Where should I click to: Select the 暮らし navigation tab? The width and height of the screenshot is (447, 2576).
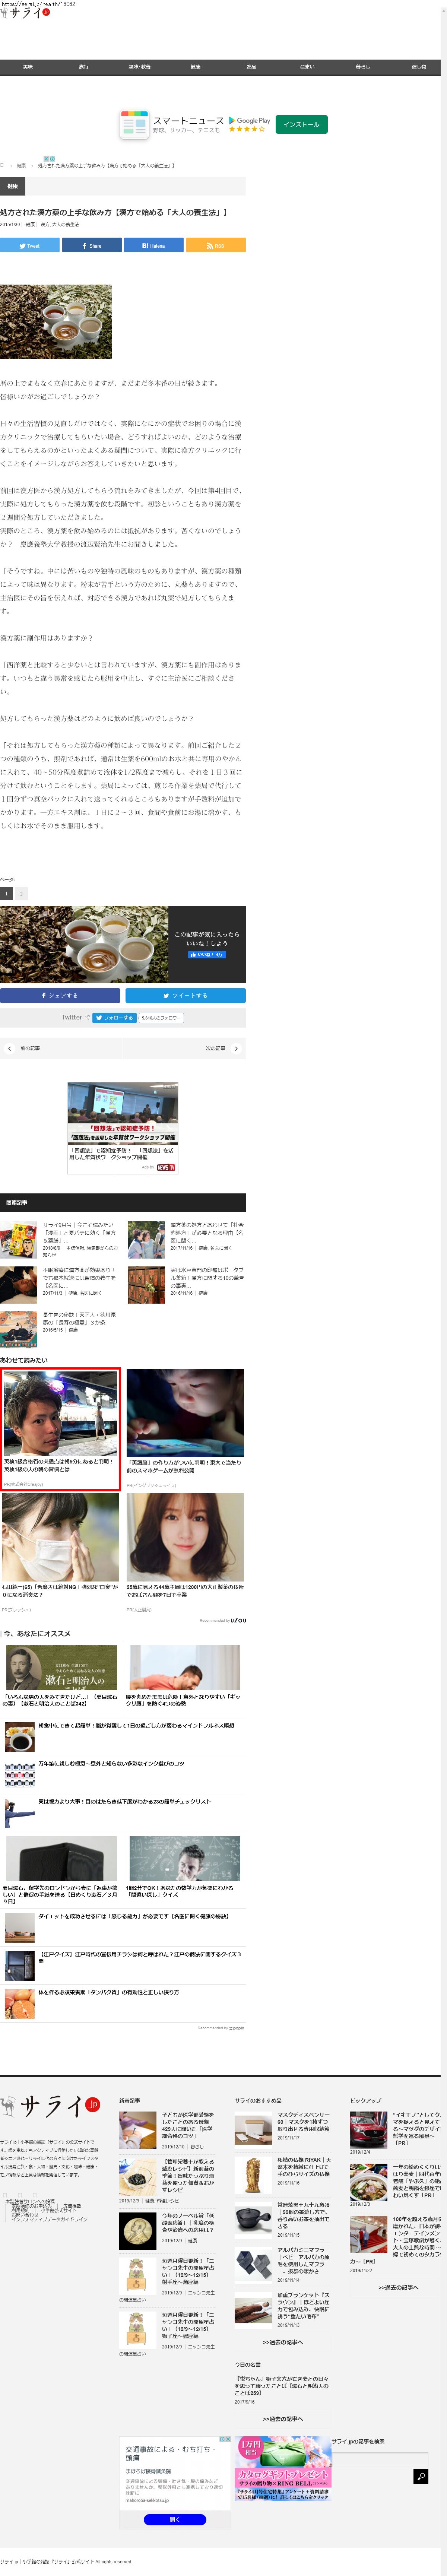[x=362, y=67]
